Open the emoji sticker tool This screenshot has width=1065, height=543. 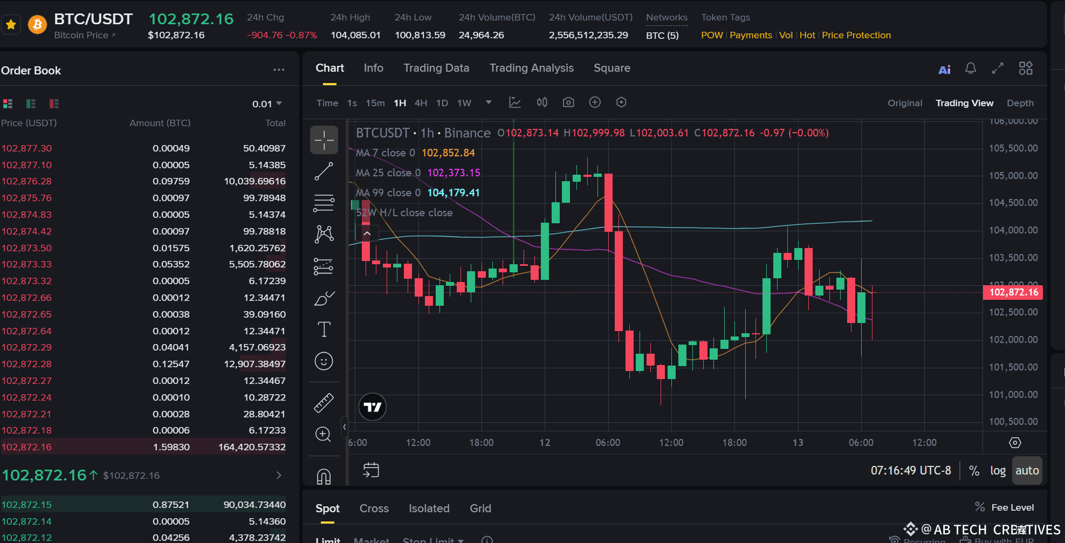(324, 361)
